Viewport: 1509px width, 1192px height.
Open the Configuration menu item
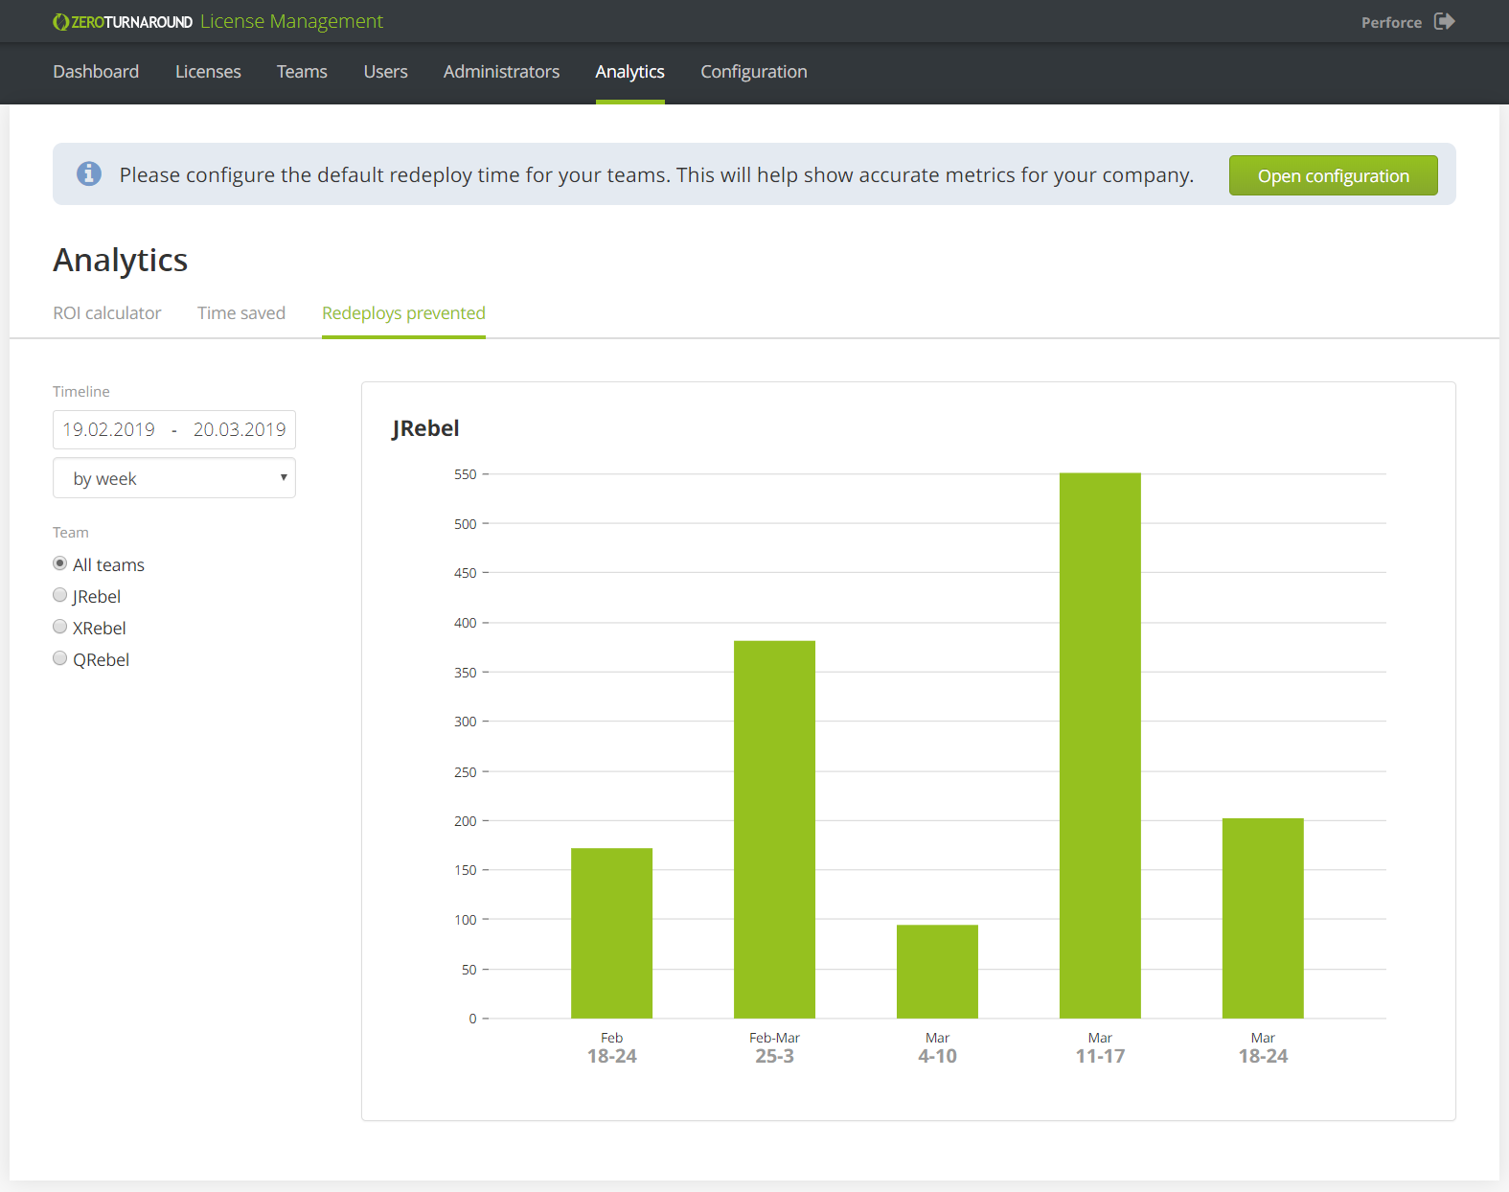(754, 72)
